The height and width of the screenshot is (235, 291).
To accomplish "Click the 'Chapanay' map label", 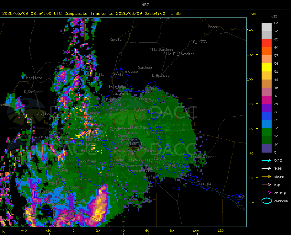I will point(138,127).
